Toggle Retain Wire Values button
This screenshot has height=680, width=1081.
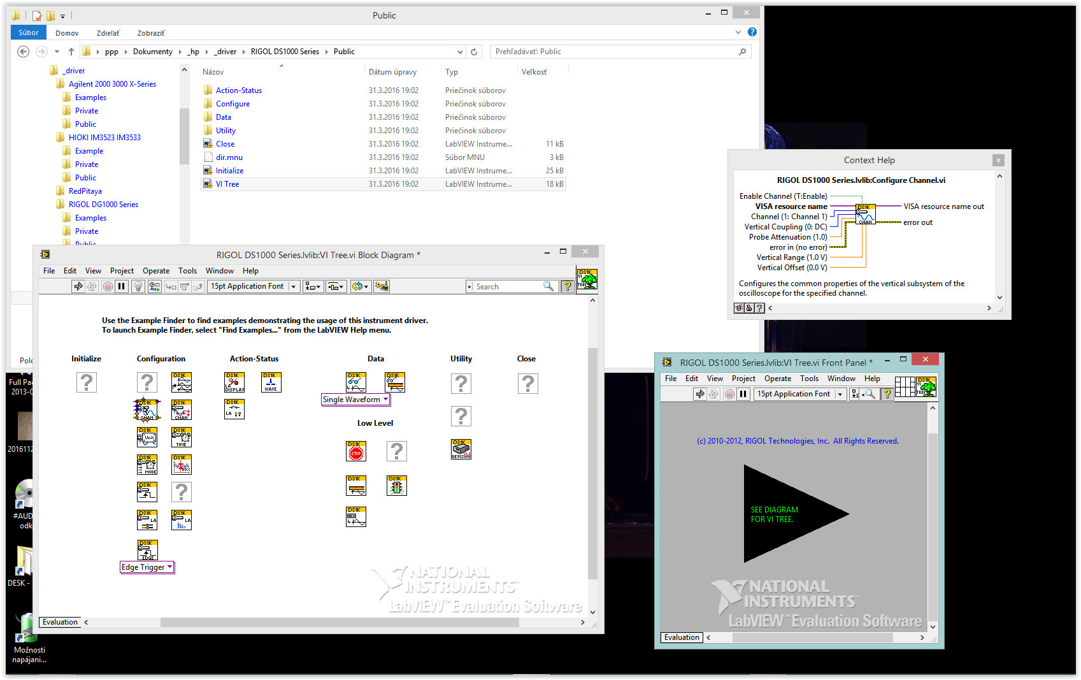[x=155, y=287]
